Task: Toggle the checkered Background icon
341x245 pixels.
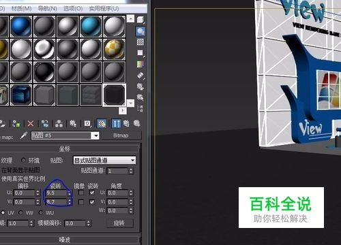Action: [x=140, y=42]
